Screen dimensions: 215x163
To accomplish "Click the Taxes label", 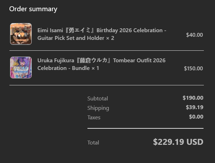I will pos(94,118).
